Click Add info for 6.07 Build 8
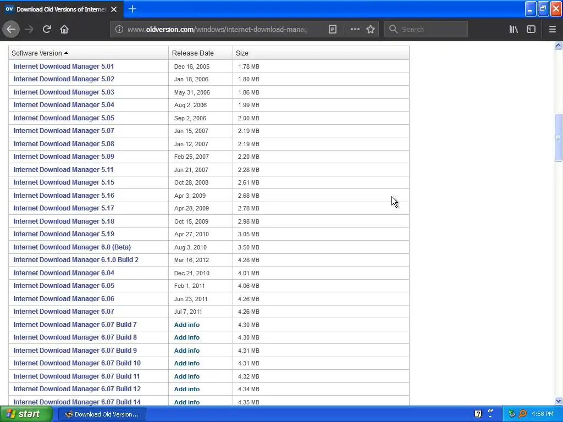Image resolution: width=563 pixels, height=422 pixels. pos(187,337)
